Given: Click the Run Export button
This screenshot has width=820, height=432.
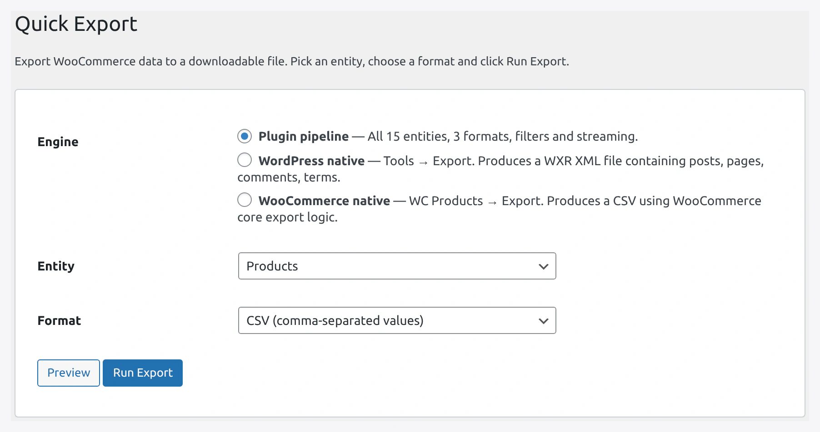Looking at the screenshot, I should (x=143, y=373).
